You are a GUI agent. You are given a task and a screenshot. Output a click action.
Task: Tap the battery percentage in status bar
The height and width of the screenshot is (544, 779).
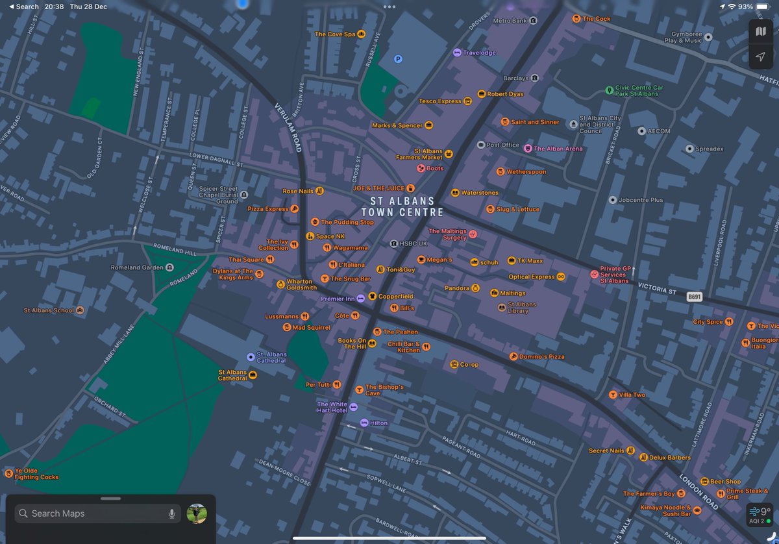coord(745,6)
